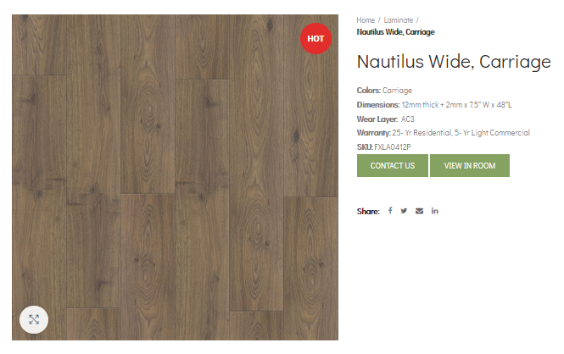Share product on LinkedIn
The width and height of the screenshot is (564, 354).
pyautogui.click(x=435, y=211)
